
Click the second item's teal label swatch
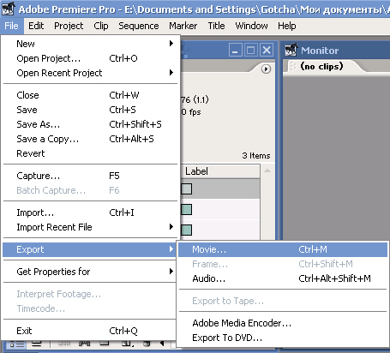click(x=186, y=209)
